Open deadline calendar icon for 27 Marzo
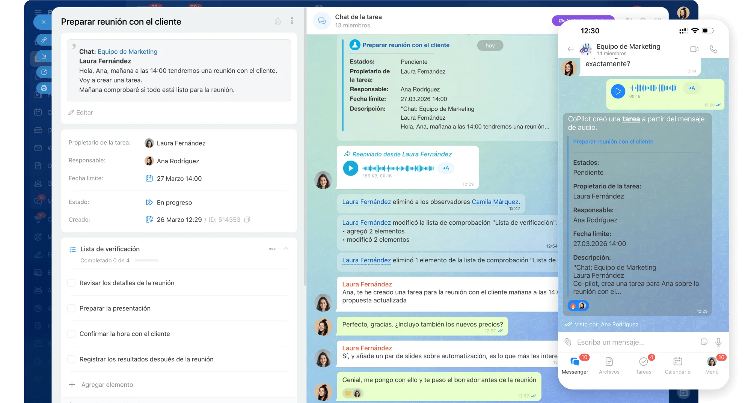Image resolution: width=754 pixels, height=403 pixels. point(149,179)
